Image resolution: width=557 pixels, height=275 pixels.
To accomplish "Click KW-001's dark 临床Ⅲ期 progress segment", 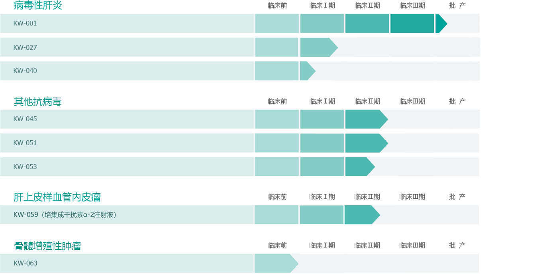I will pyautogui.click(x=412, y=24).
